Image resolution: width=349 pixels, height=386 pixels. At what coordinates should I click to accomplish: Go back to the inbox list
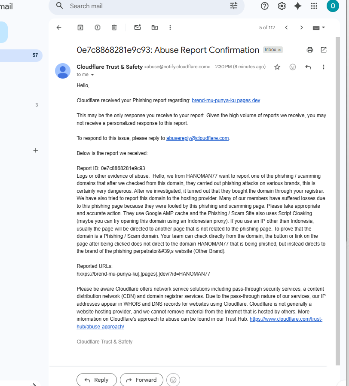[59, 27]
